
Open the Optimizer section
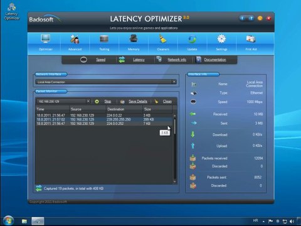(x=46, y=43)
